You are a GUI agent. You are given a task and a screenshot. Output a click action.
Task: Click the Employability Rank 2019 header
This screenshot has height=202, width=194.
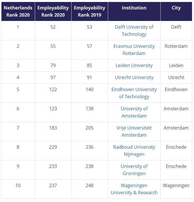(89, 11)
